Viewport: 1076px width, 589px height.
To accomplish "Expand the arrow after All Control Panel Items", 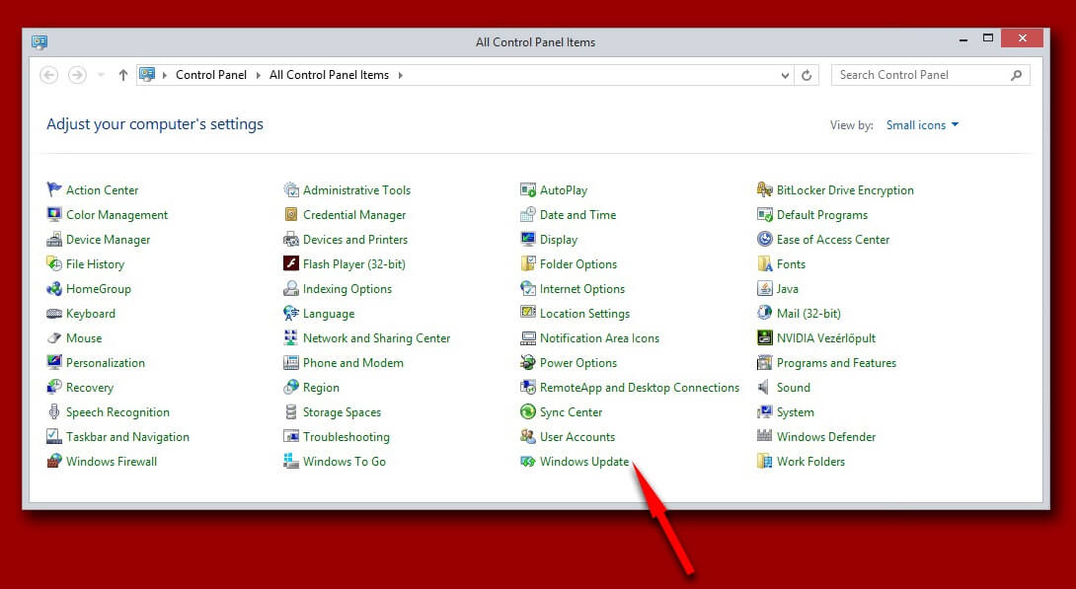I will pos(400,75).
